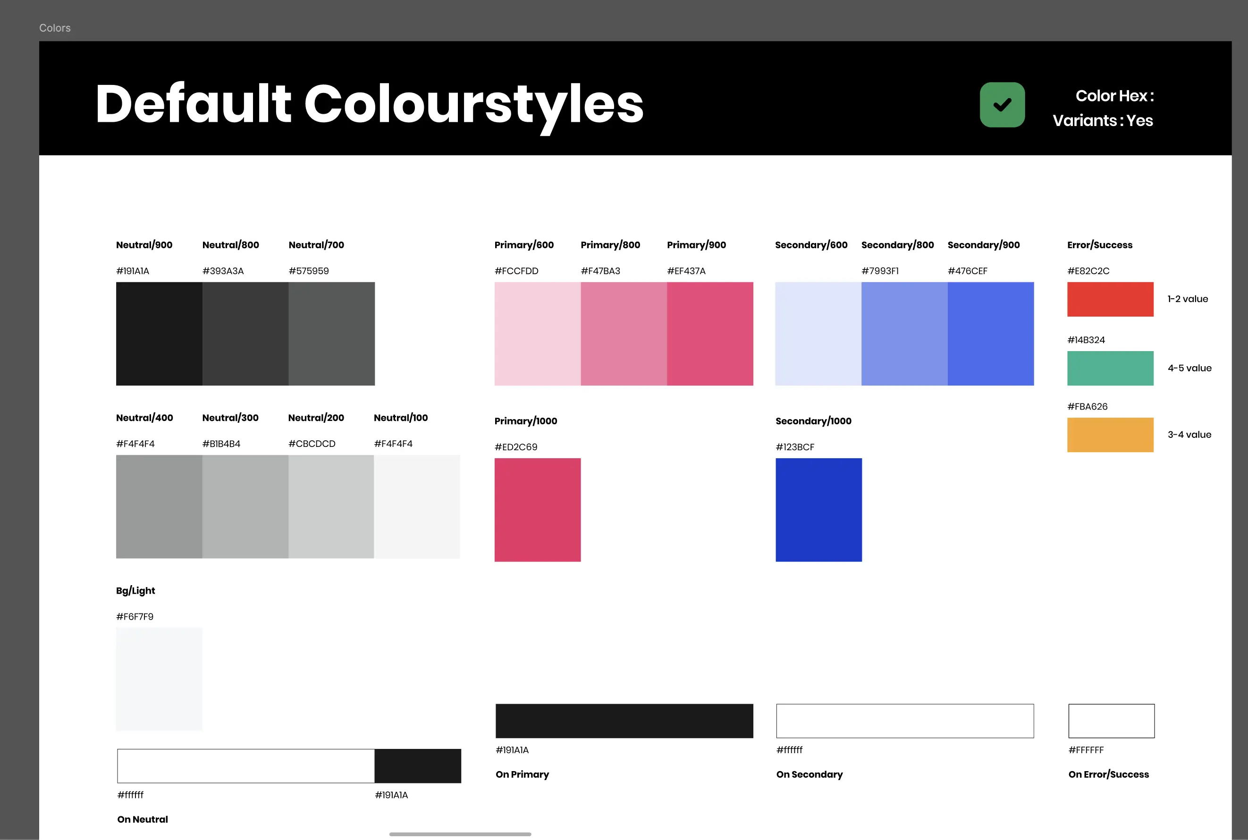Click the orange swatch #FBA626

click(1110, 435)
